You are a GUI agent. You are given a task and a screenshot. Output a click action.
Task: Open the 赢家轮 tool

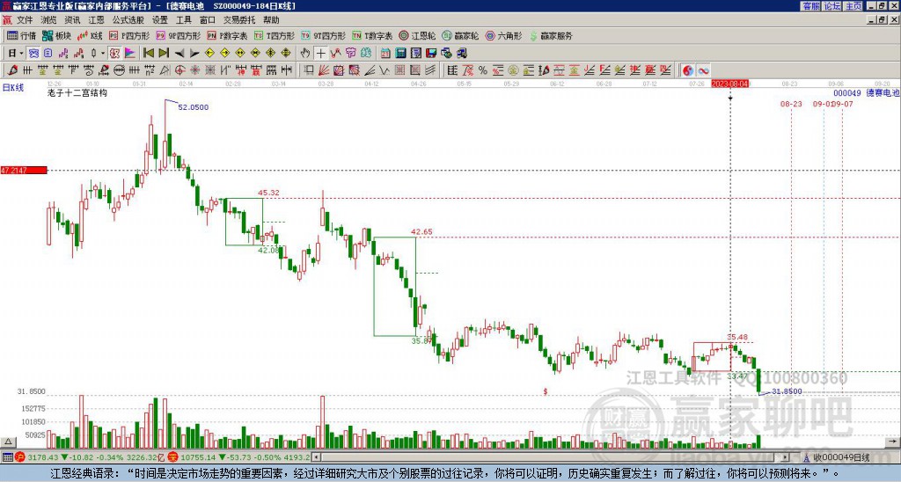tap(460, 35)
